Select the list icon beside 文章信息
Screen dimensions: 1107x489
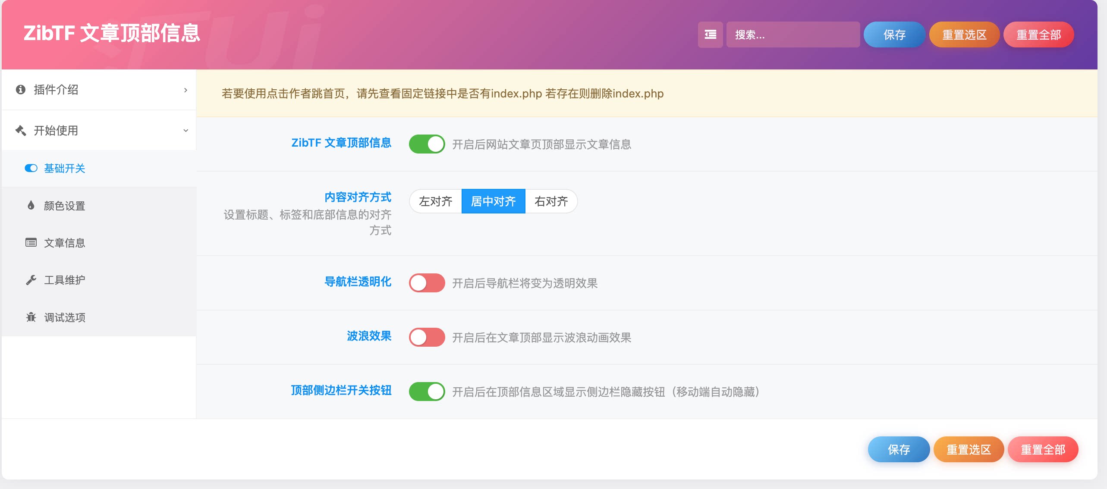[30, 243]
